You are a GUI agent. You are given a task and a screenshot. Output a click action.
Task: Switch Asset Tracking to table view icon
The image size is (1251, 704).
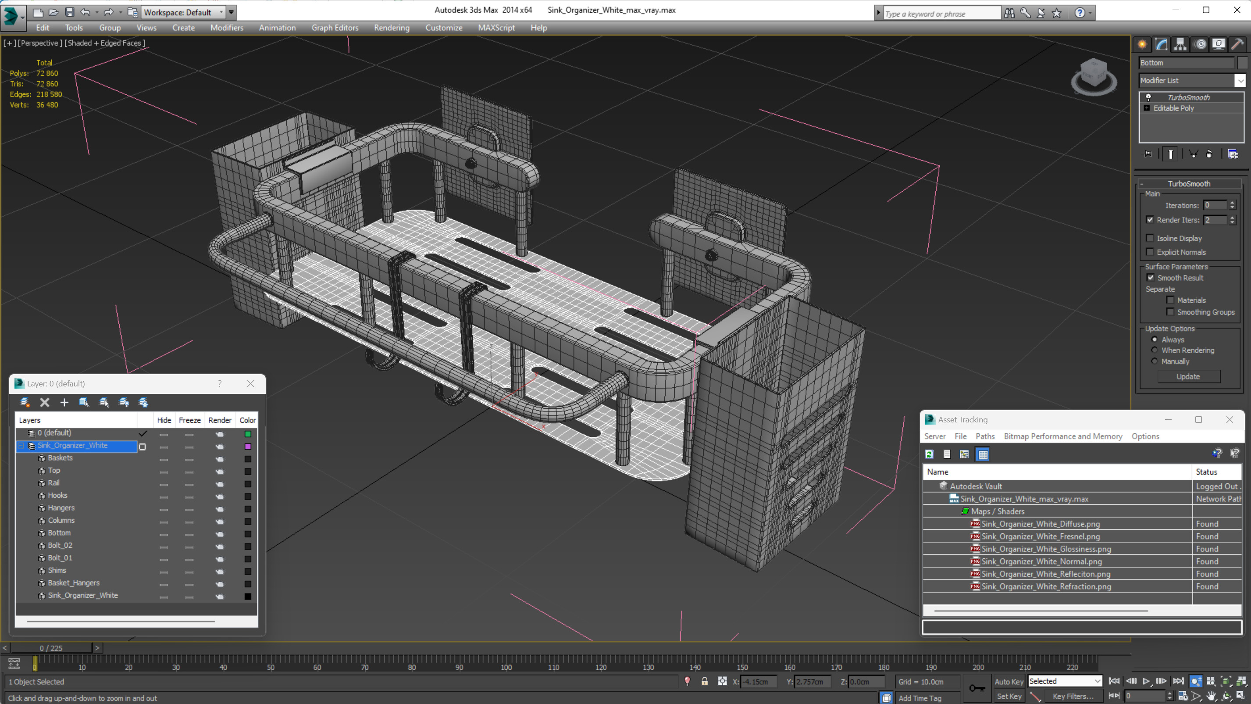tap(983, 454)
